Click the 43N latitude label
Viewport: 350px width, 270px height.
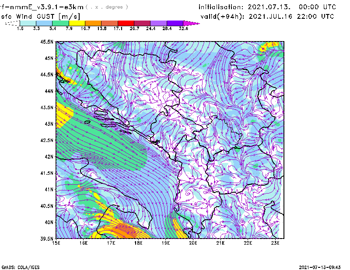49,124
